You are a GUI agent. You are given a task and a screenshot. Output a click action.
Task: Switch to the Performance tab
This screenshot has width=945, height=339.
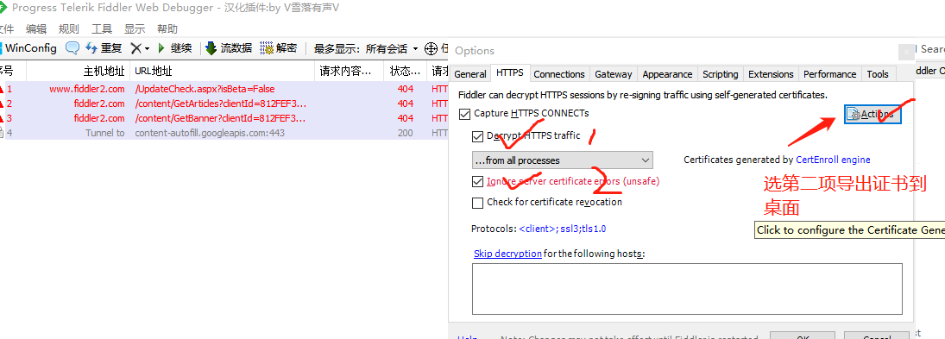point(830,74)
